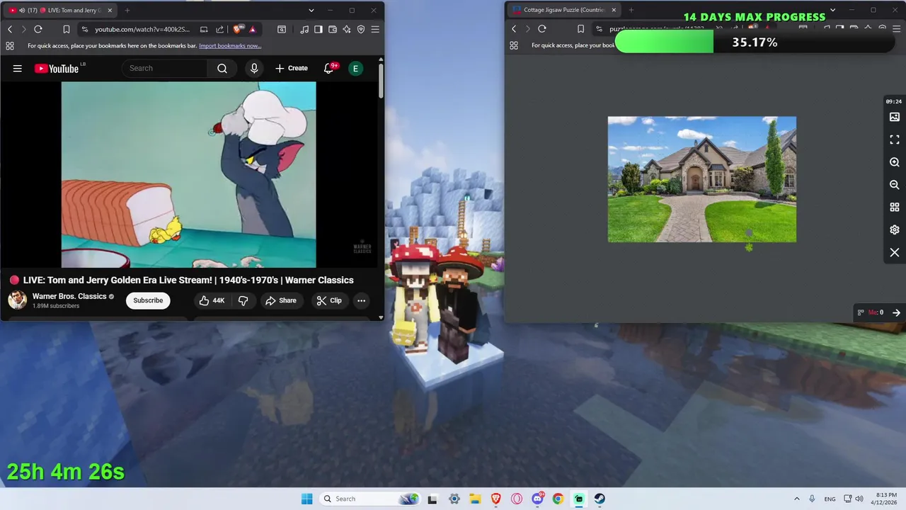Mute the YouTube tab via speaker icon

tap(22, 10)
